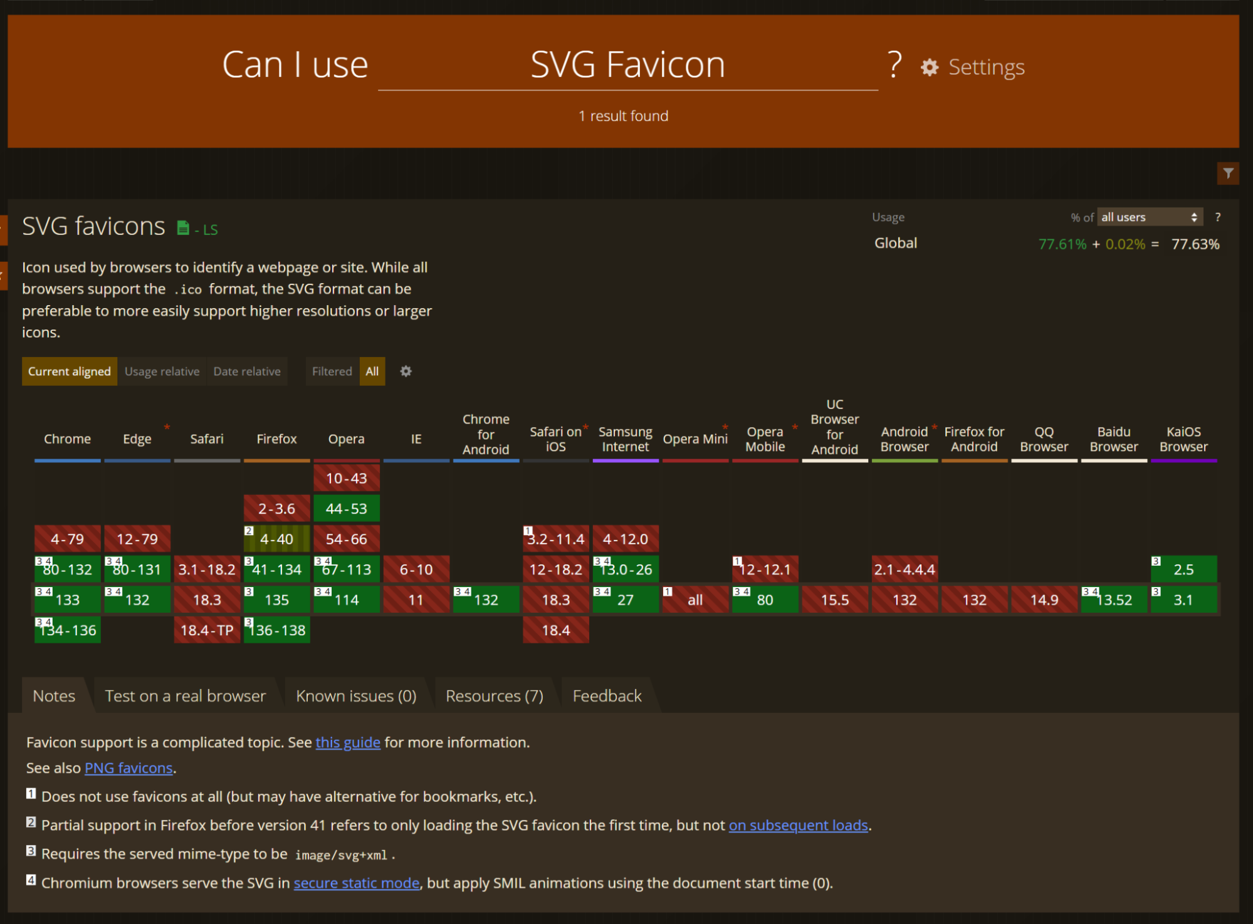Open 'secure static mode' link
The width and height of the screenshot is (1253, 924).
point(357,883)
